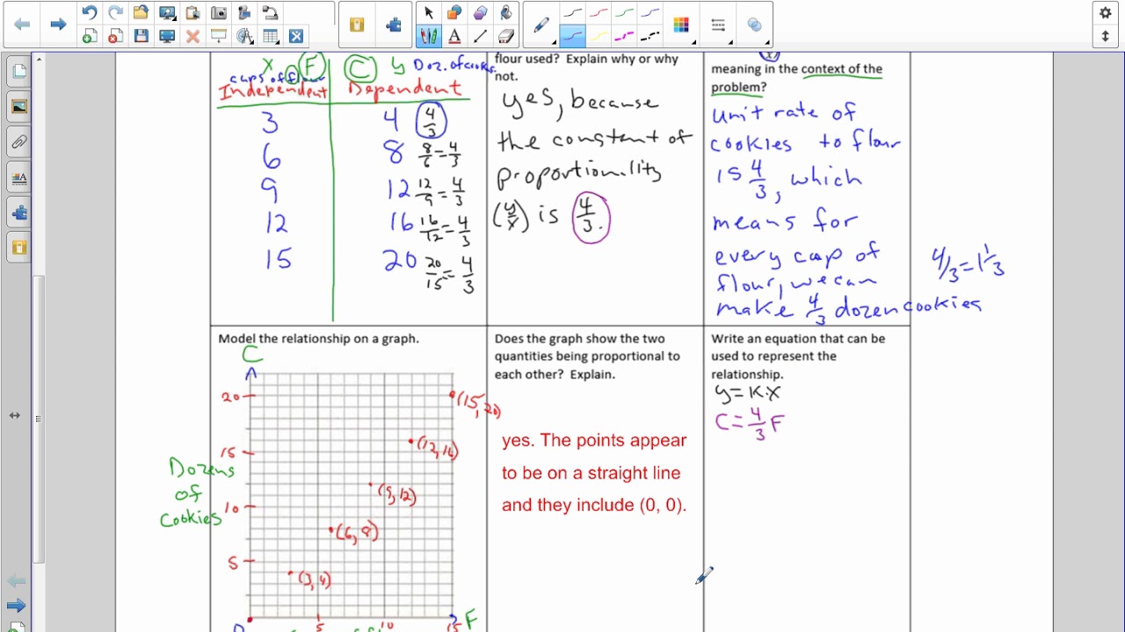Save the notebook file

click(141, 36)
